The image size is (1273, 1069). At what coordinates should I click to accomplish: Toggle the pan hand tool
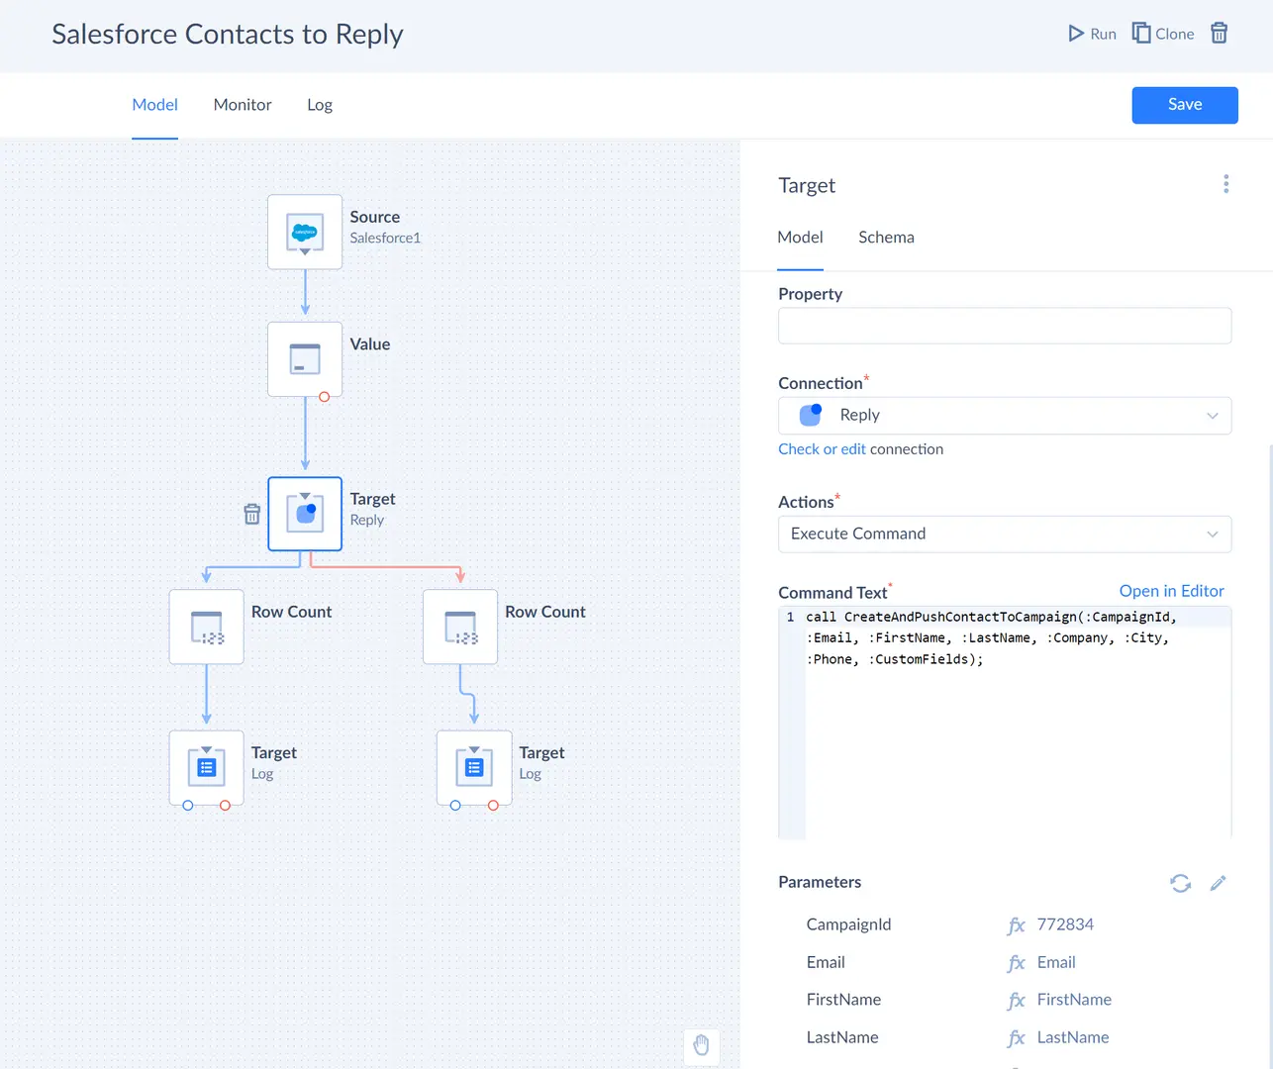click(x=702, y=1045)
